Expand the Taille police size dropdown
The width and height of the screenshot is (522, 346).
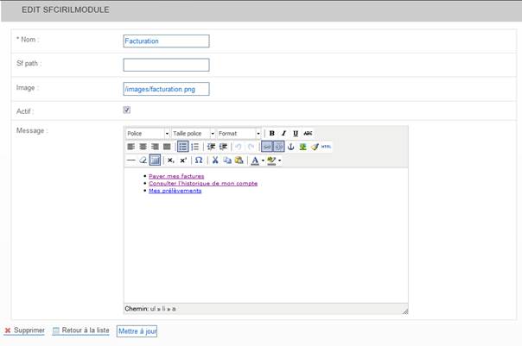click(x=193, y=134)
